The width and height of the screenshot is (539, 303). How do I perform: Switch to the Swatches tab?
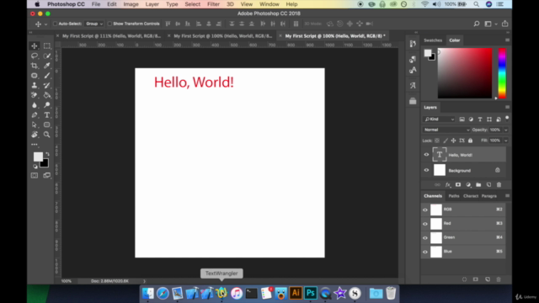click(x=433, y=40)
